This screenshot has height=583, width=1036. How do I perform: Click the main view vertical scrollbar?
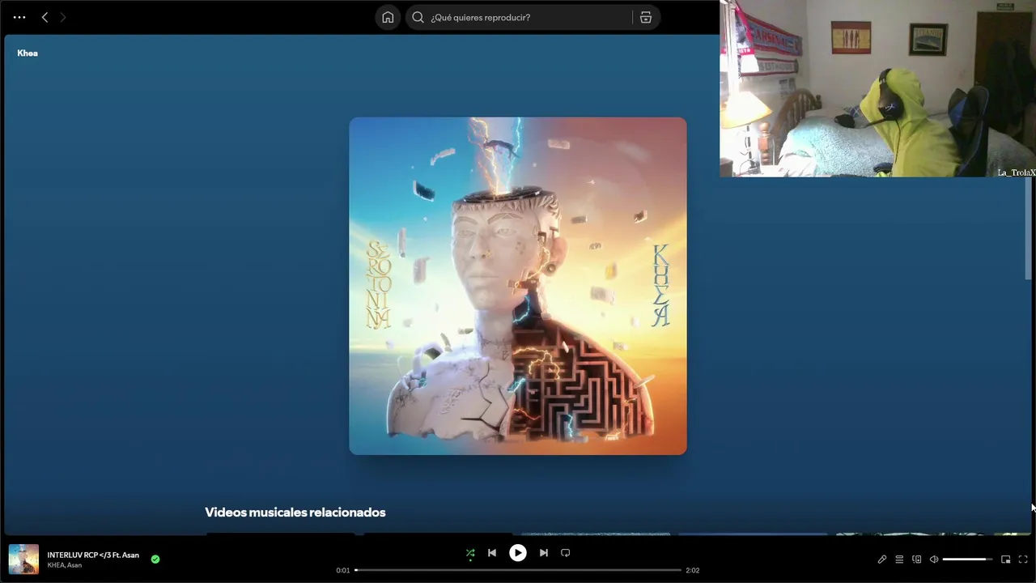[1029, 228]
